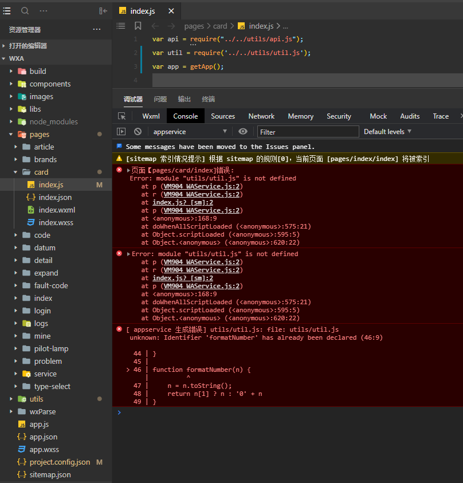Screen dimensions: 463x483
Task: Open the 终端 panel tab
Action: [x=208, y=99]
